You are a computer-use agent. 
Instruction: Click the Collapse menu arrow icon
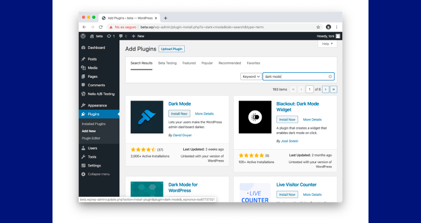click(84, 174)
